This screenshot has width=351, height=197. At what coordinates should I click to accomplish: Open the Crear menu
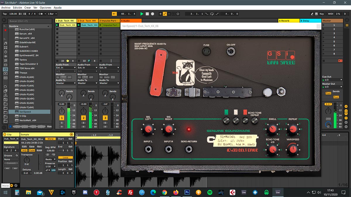(x=27, y=8)
